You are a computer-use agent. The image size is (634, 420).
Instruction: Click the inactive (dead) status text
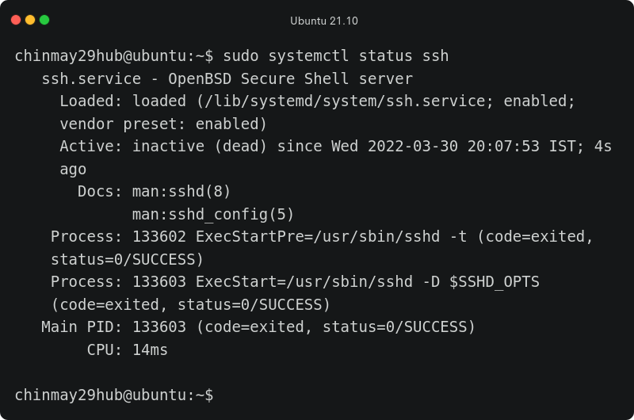pyautogui.click(x=200, y=147)
